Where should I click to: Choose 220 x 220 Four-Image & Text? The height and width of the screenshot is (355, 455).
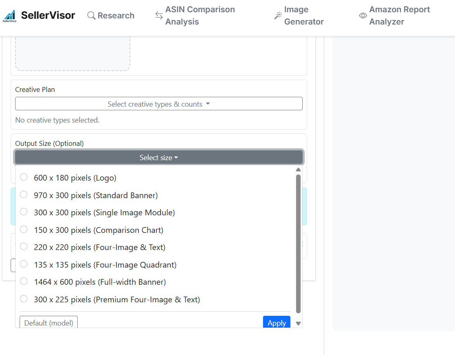coord(24,246)
